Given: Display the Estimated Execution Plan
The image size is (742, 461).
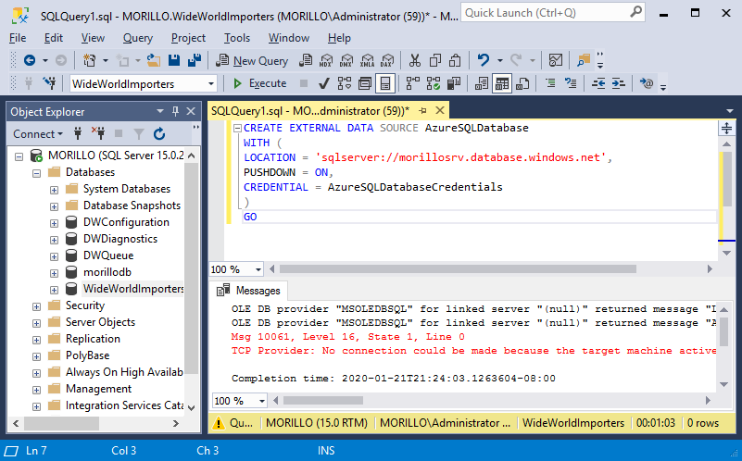Looking at the screenshot, I should point(344,83).
